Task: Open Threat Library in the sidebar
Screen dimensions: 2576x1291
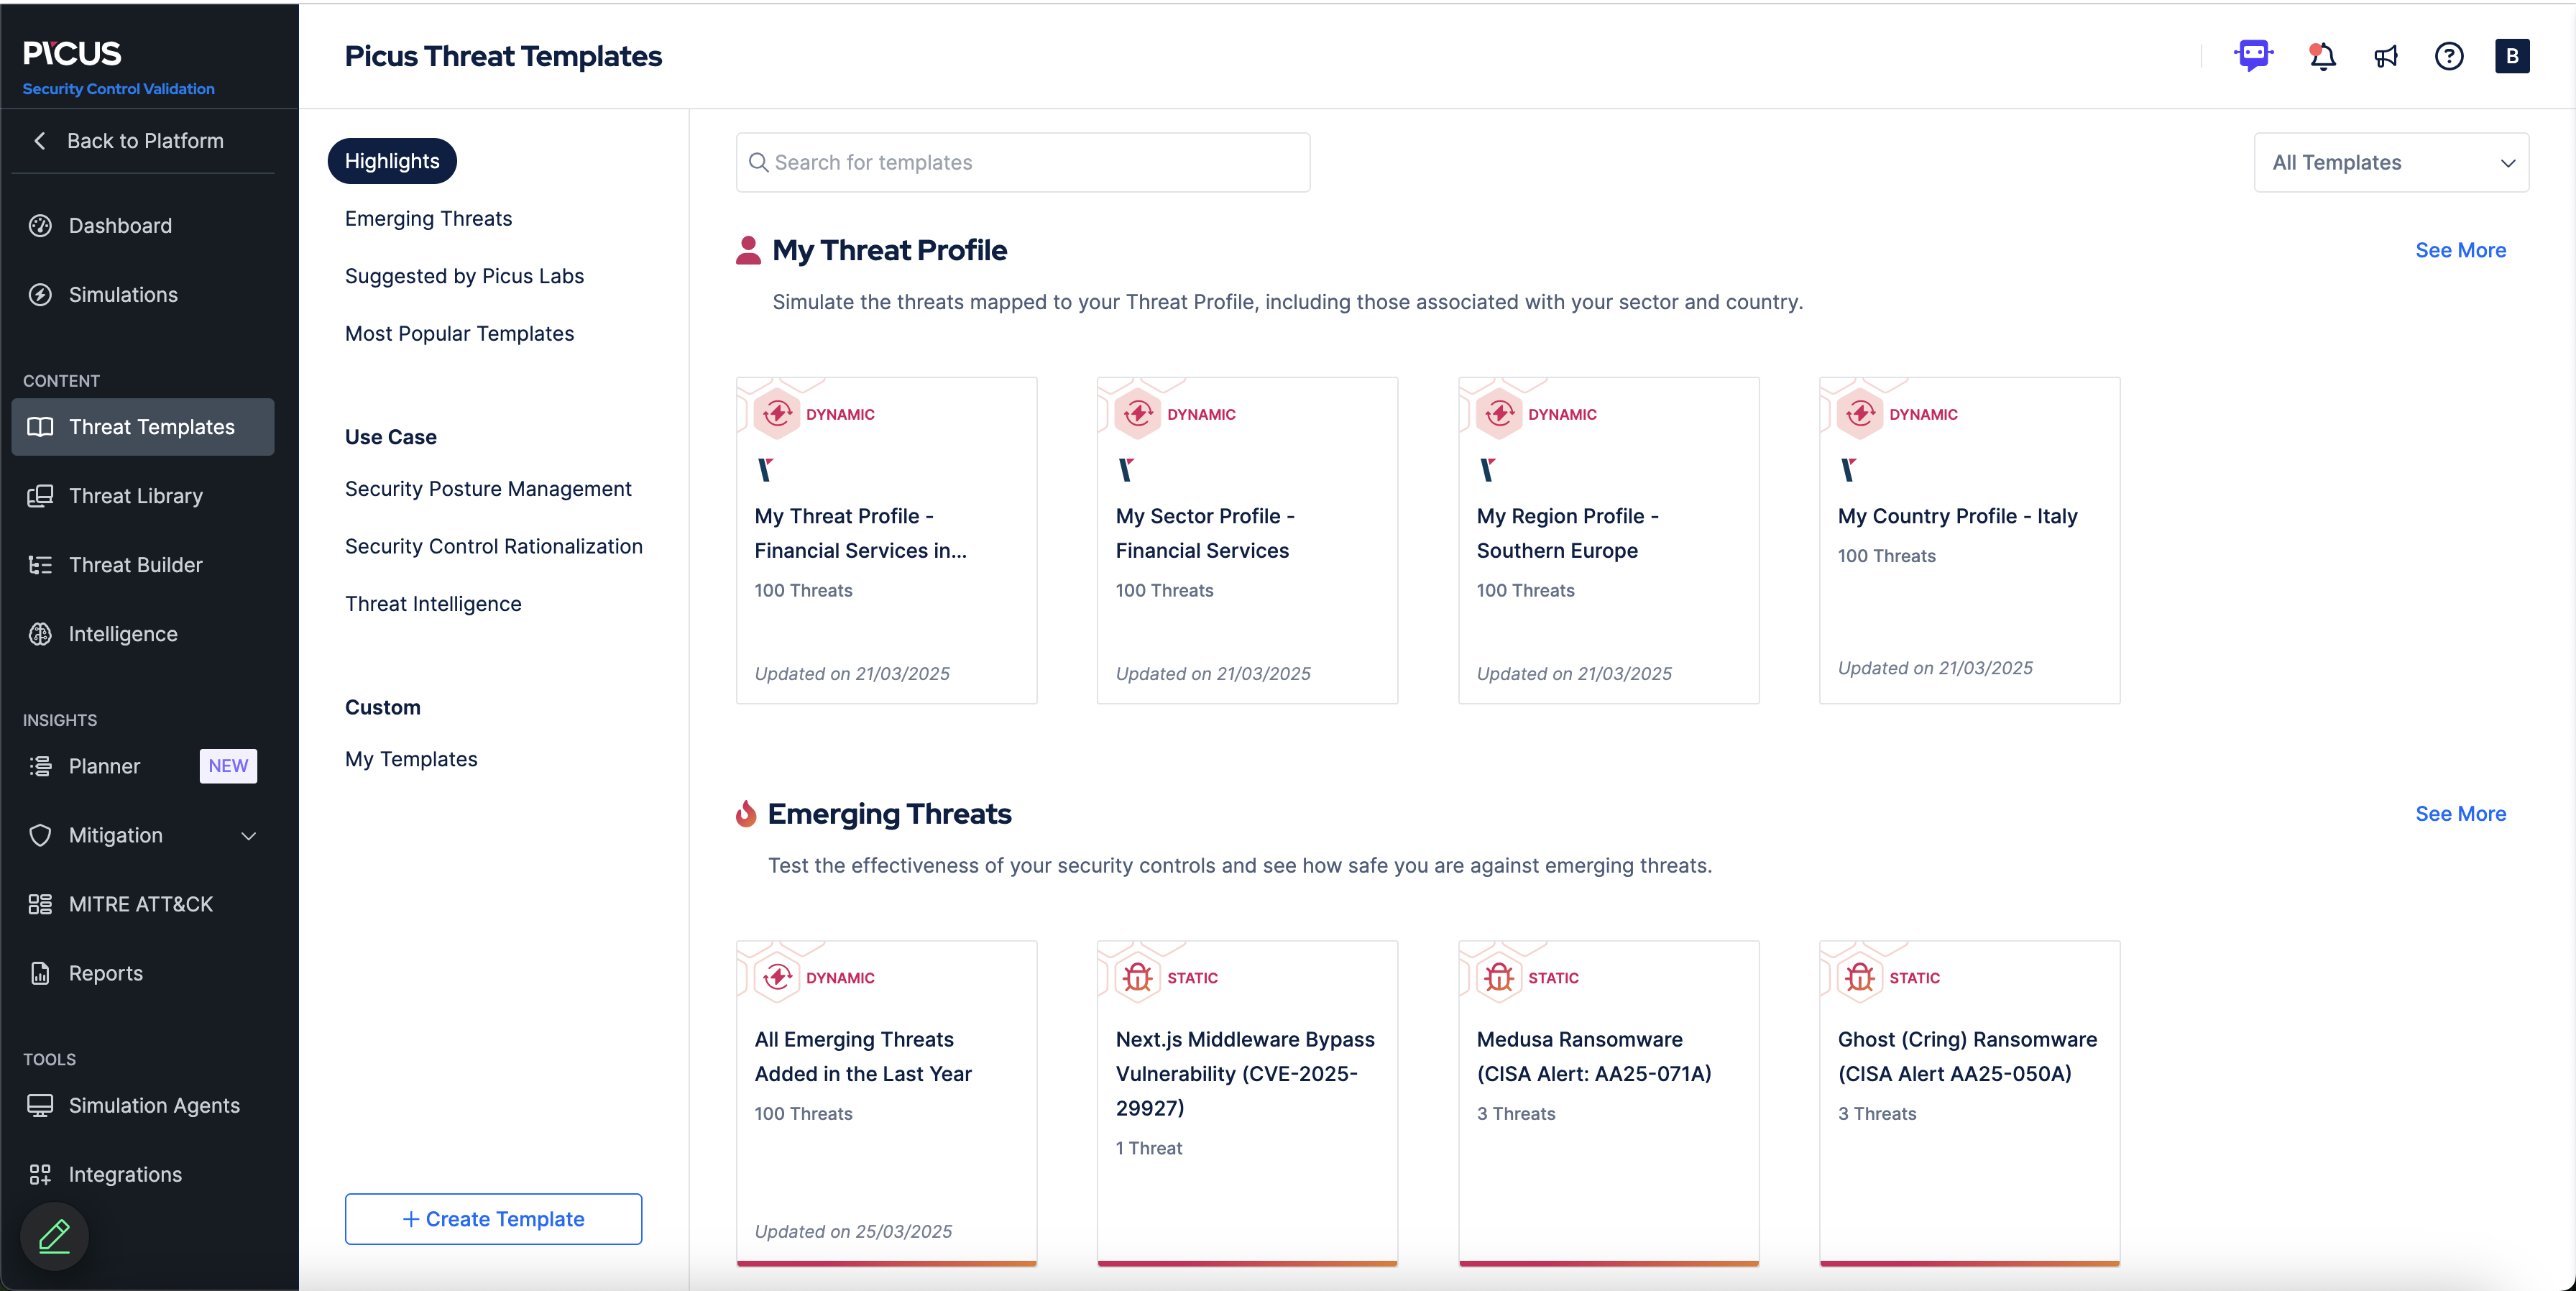Action: [135, 496]
